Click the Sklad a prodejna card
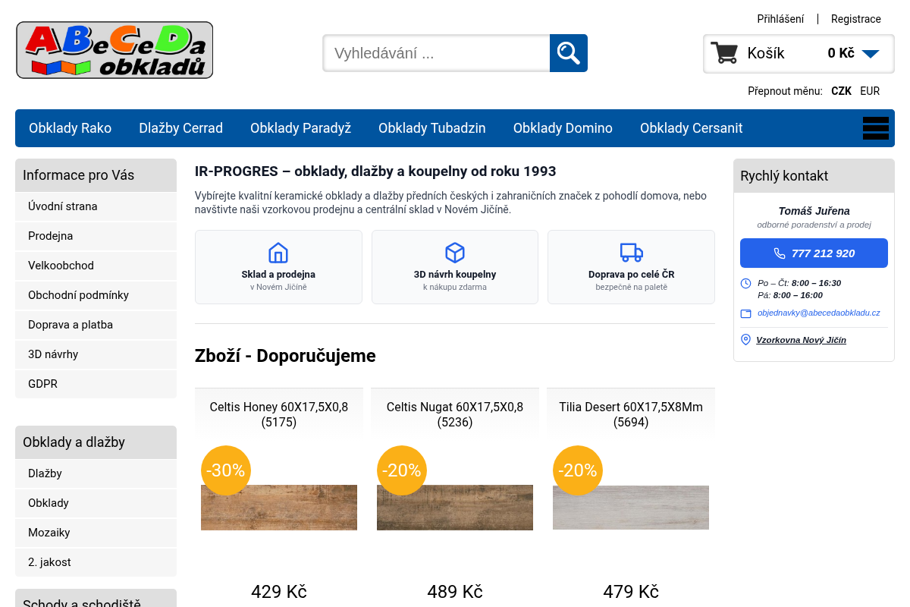910x607 pixels. [x=278, y=267]
